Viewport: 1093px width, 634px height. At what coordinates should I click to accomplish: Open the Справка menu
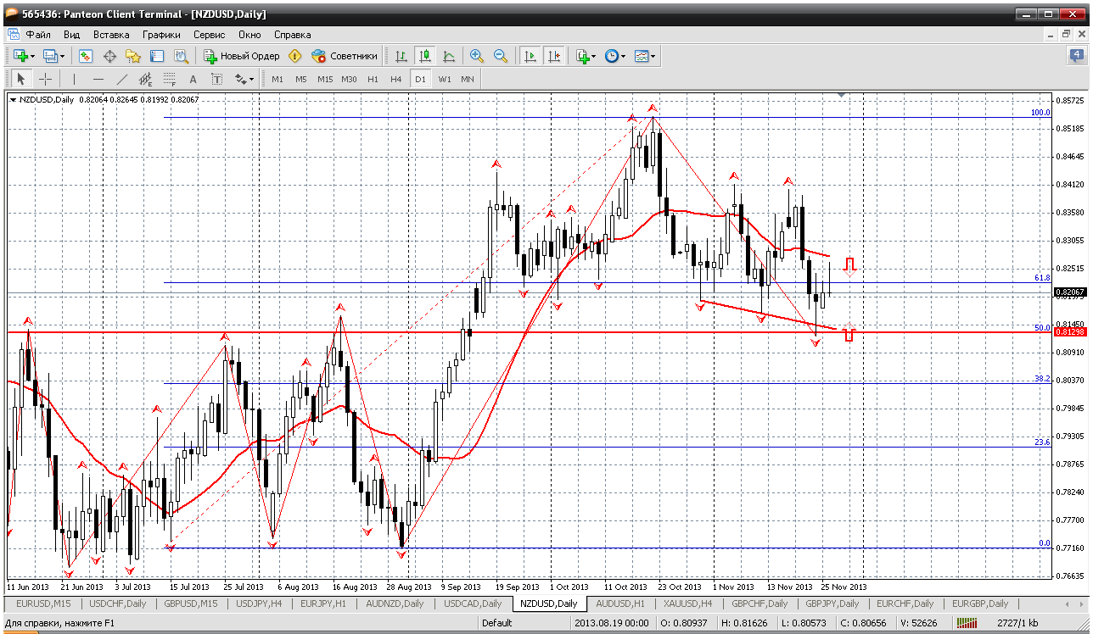tap(293, 35)
